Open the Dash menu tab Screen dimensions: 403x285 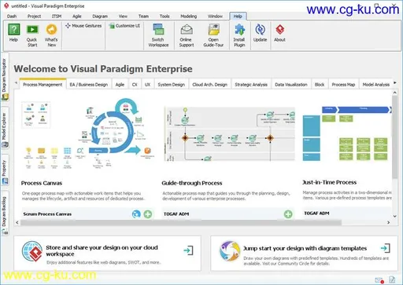click(x=12, y=16)
